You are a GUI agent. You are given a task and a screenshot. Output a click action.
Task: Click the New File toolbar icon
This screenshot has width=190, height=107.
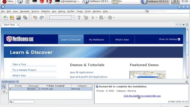point(5,18)
